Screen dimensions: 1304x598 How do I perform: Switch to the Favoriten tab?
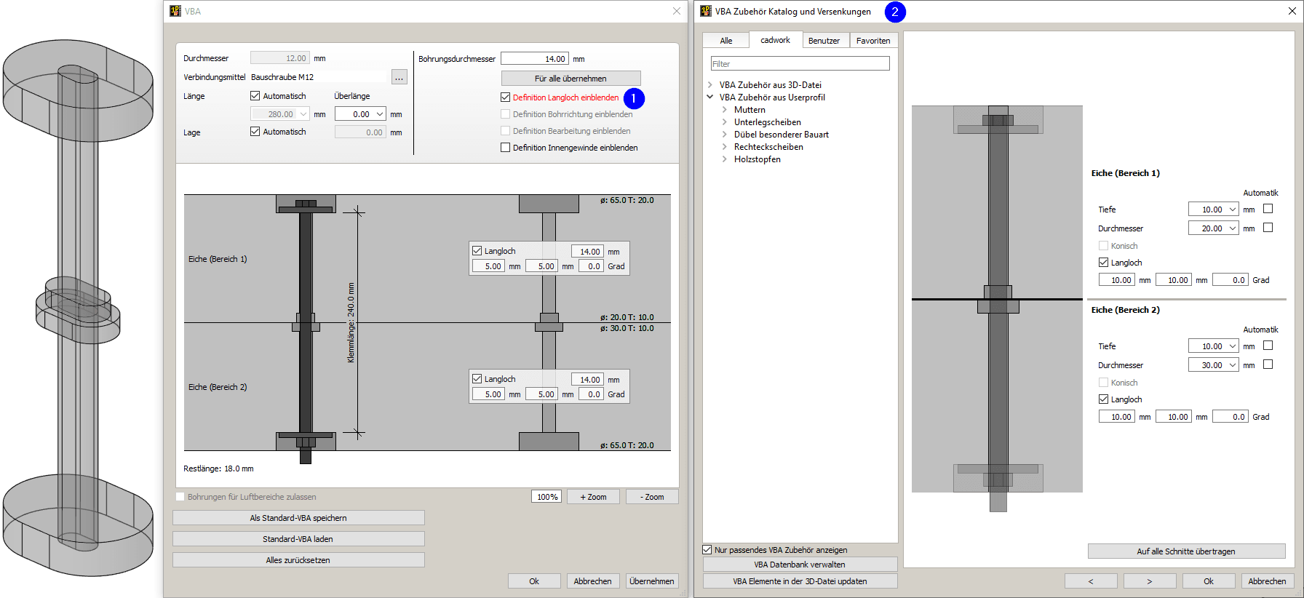click(x=873, y=41)
